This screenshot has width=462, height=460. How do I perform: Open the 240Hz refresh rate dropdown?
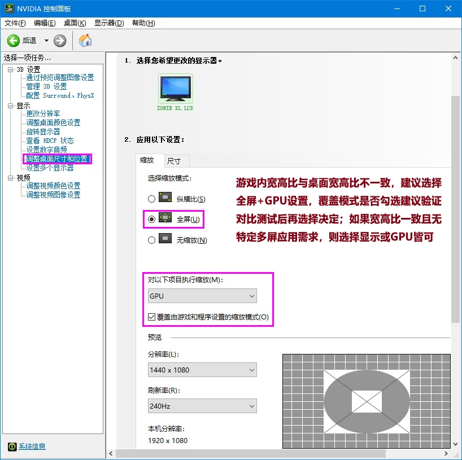202,406
